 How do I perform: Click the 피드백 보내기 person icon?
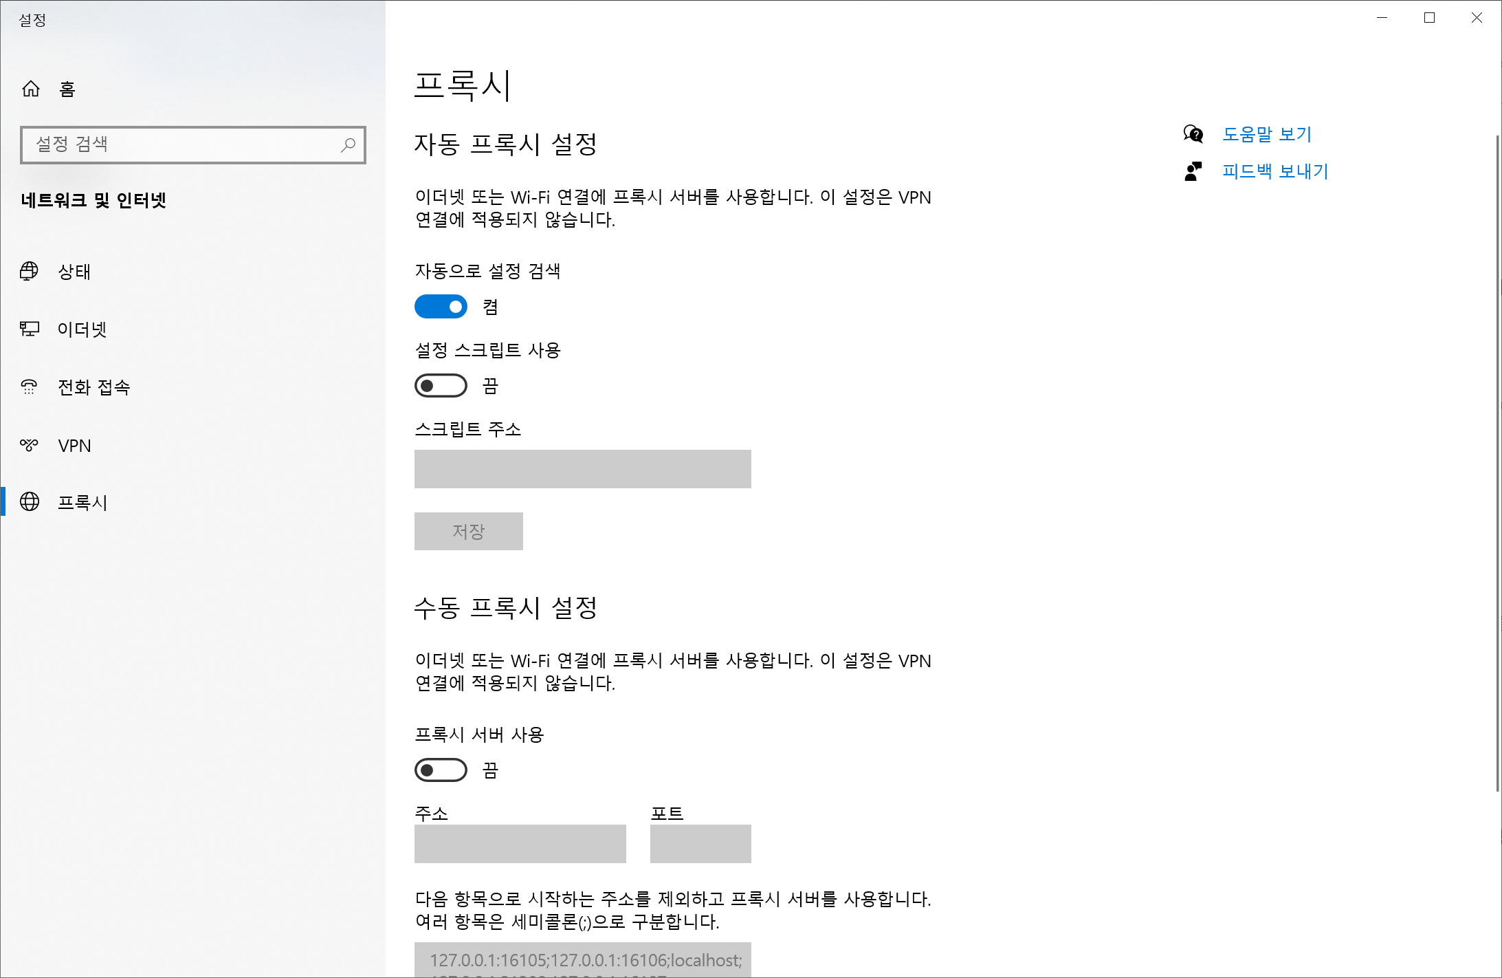[x=1193, y=171]
